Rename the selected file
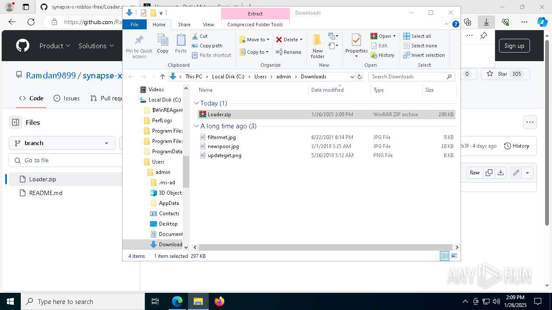Viewport: 552px width, 310px height. [x=289, y=52]
